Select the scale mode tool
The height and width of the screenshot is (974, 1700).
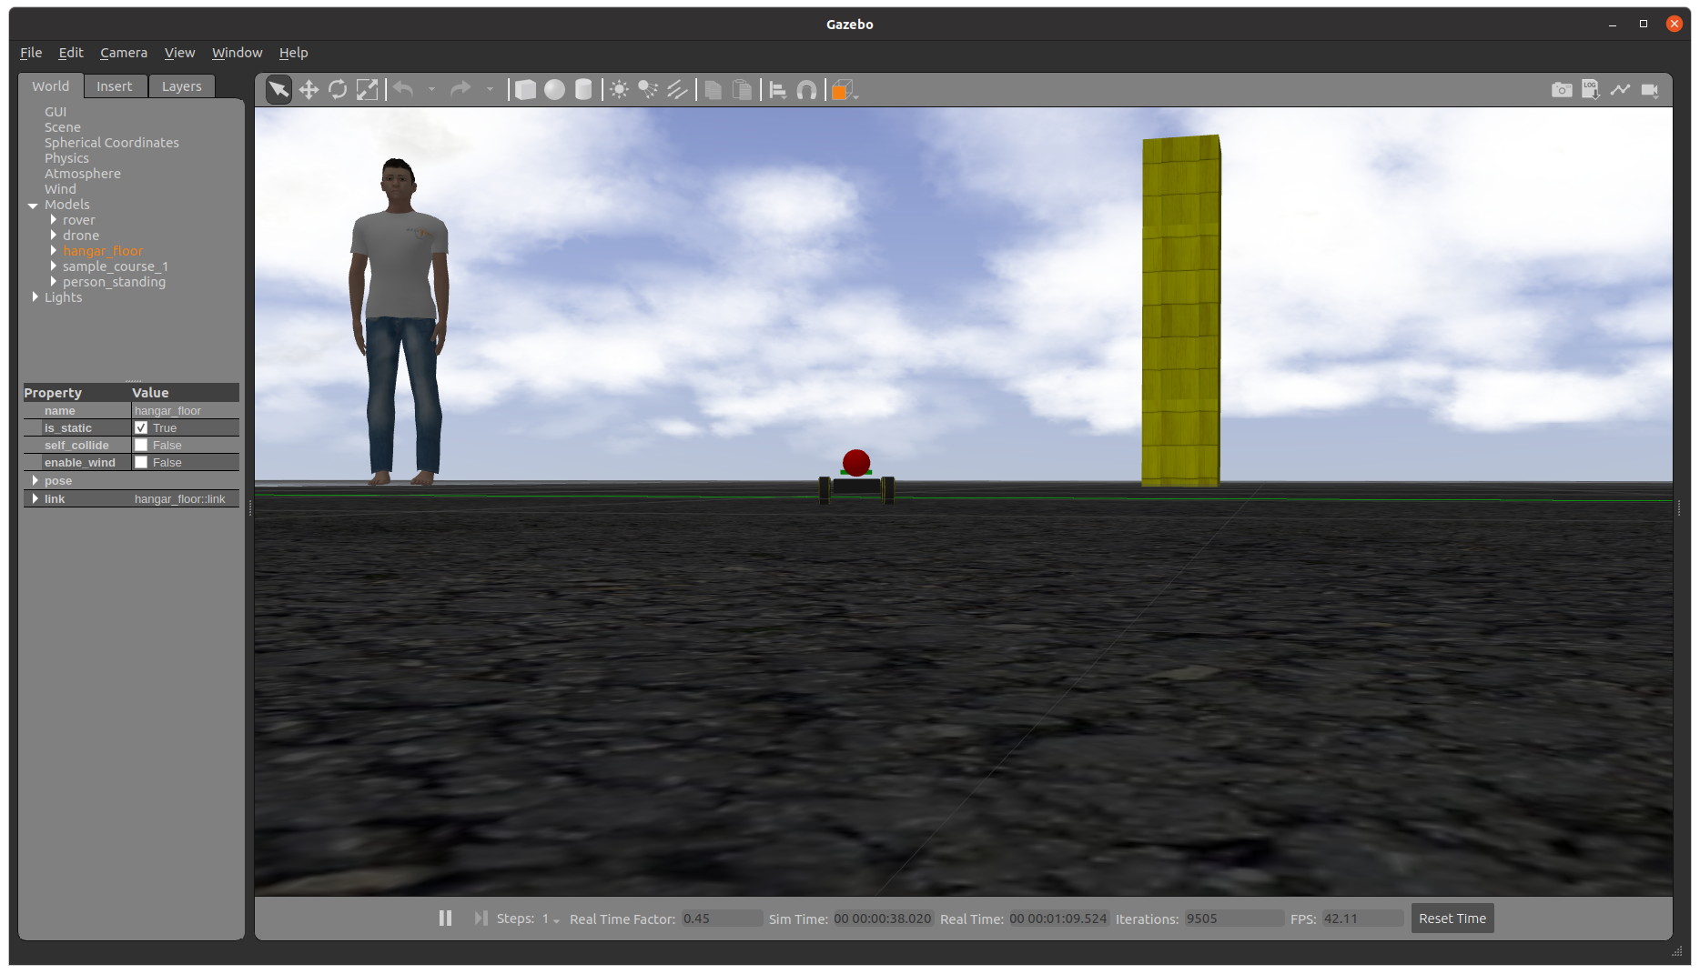click(367, 89)
